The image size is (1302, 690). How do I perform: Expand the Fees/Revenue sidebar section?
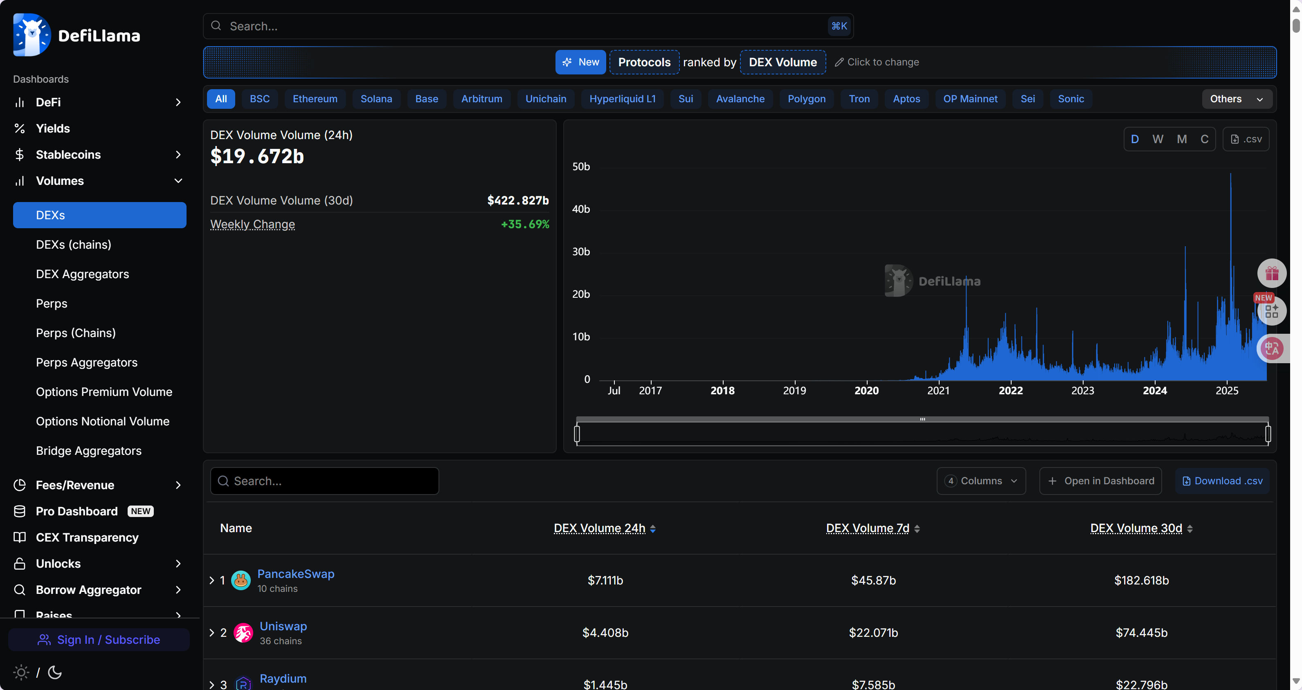178,485
